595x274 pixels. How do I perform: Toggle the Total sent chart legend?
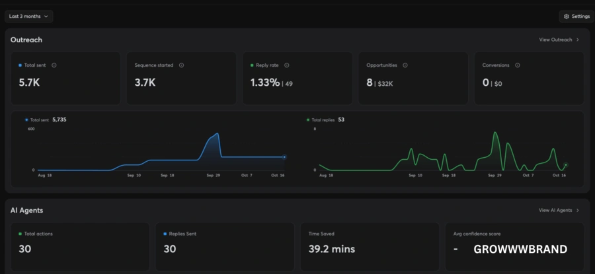pyautogui.click(x=37, y=120)
